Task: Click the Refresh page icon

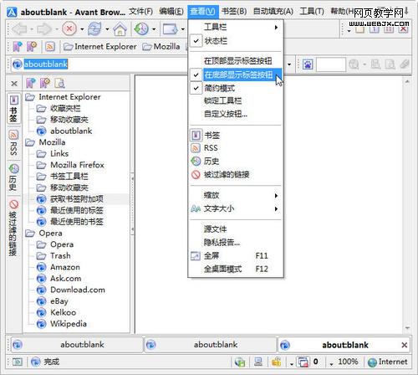Action: click(x=94, y=28)
